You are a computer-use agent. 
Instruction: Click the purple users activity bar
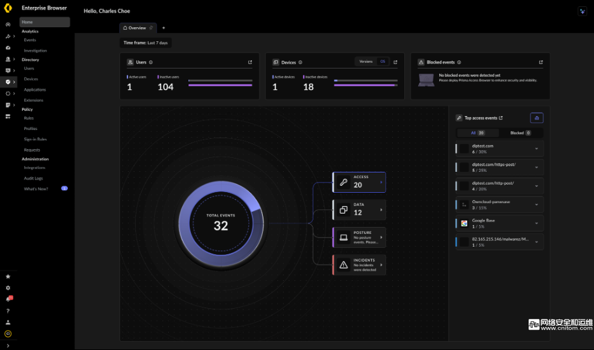coord(220,85)
